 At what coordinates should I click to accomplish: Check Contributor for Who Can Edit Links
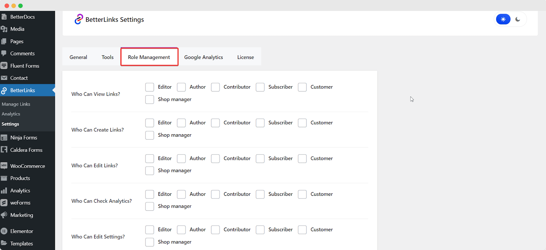tap(215, 159)
